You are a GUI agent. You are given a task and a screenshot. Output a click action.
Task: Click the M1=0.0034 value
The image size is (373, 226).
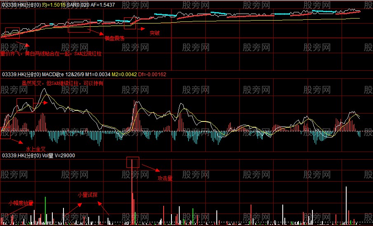[x=98, y=75]
